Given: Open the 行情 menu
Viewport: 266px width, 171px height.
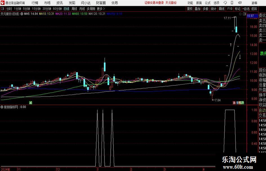Looking at the screenshot, I should pyautogui.click(x=35, y=3).
